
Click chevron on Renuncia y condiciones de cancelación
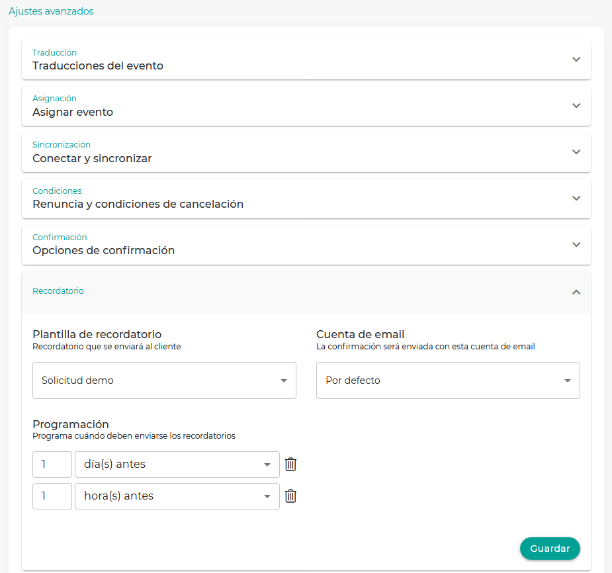[576, 198]
